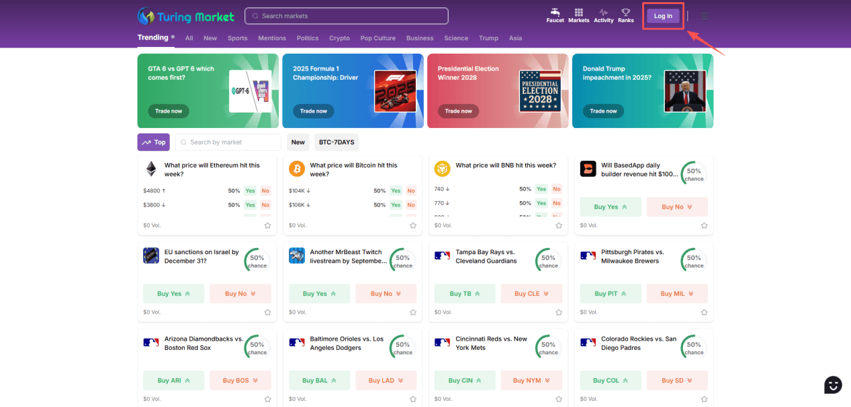Favorite the BasedApp revenue market star
The width and height of the screenshot is (851, 407).
point(704,225)
